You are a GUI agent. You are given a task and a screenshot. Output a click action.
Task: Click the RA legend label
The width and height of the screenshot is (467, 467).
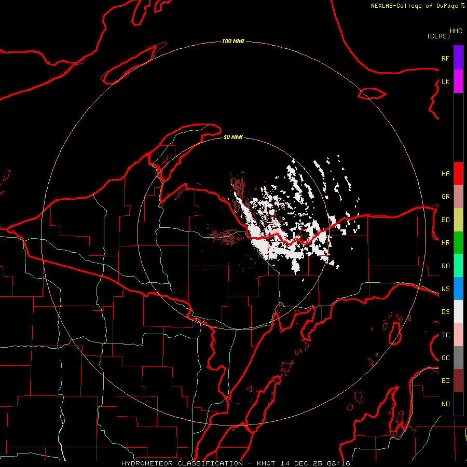pyautogui.click(x=445, y=266)
